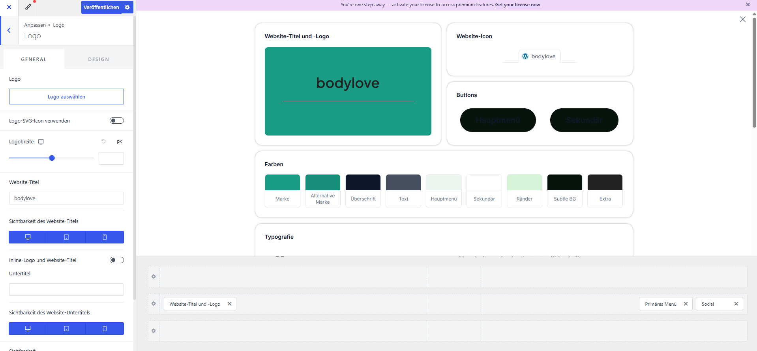The width and height of the screenshot is (757, 351).
Task: Open the global styles brush icon
Action: coord(28,7)
